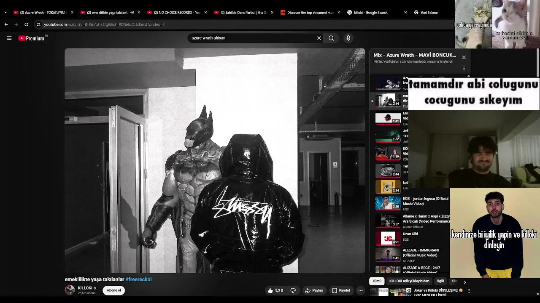Select currently playing 2:14 playlist thumbnail

[x=388, y=101]
